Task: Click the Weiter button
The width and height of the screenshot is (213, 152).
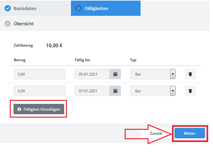Action: pyautogui.click(x=190, y=133)
